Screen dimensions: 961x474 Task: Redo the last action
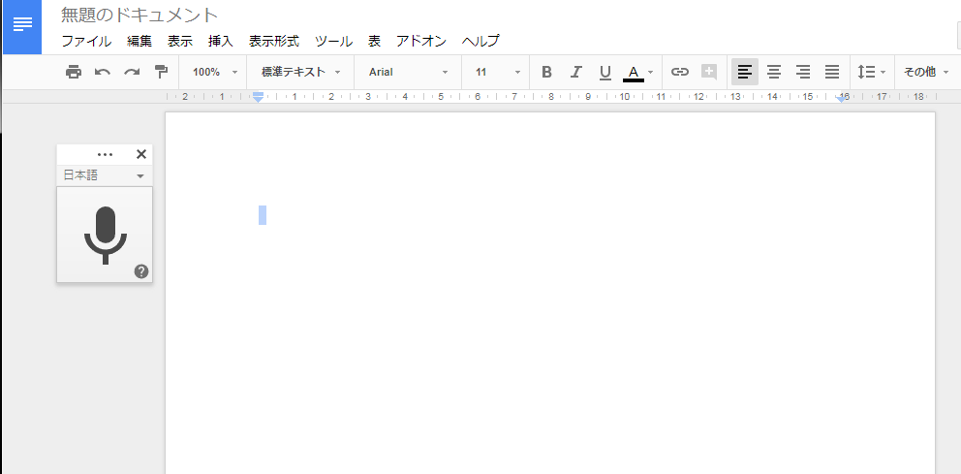(x=132, y=72)
